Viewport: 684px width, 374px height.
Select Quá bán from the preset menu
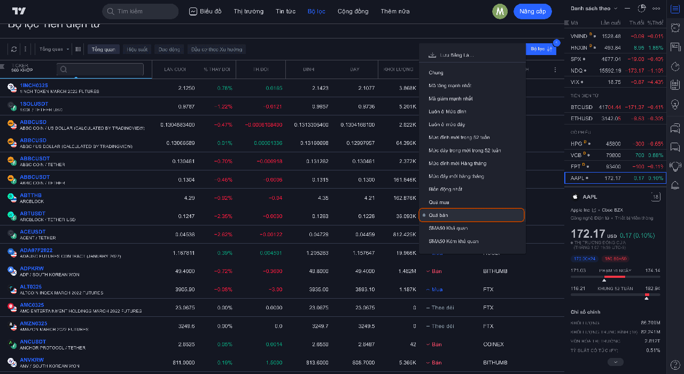coord(472,215)
